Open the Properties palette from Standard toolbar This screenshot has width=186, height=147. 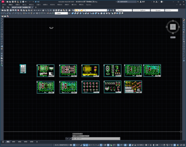tap(54, 10)
